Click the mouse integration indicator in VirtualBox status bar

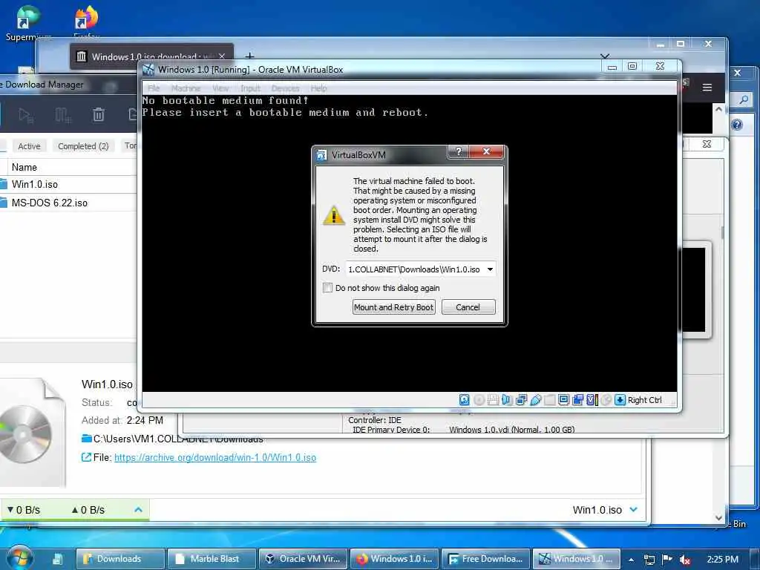coord(606,400)
